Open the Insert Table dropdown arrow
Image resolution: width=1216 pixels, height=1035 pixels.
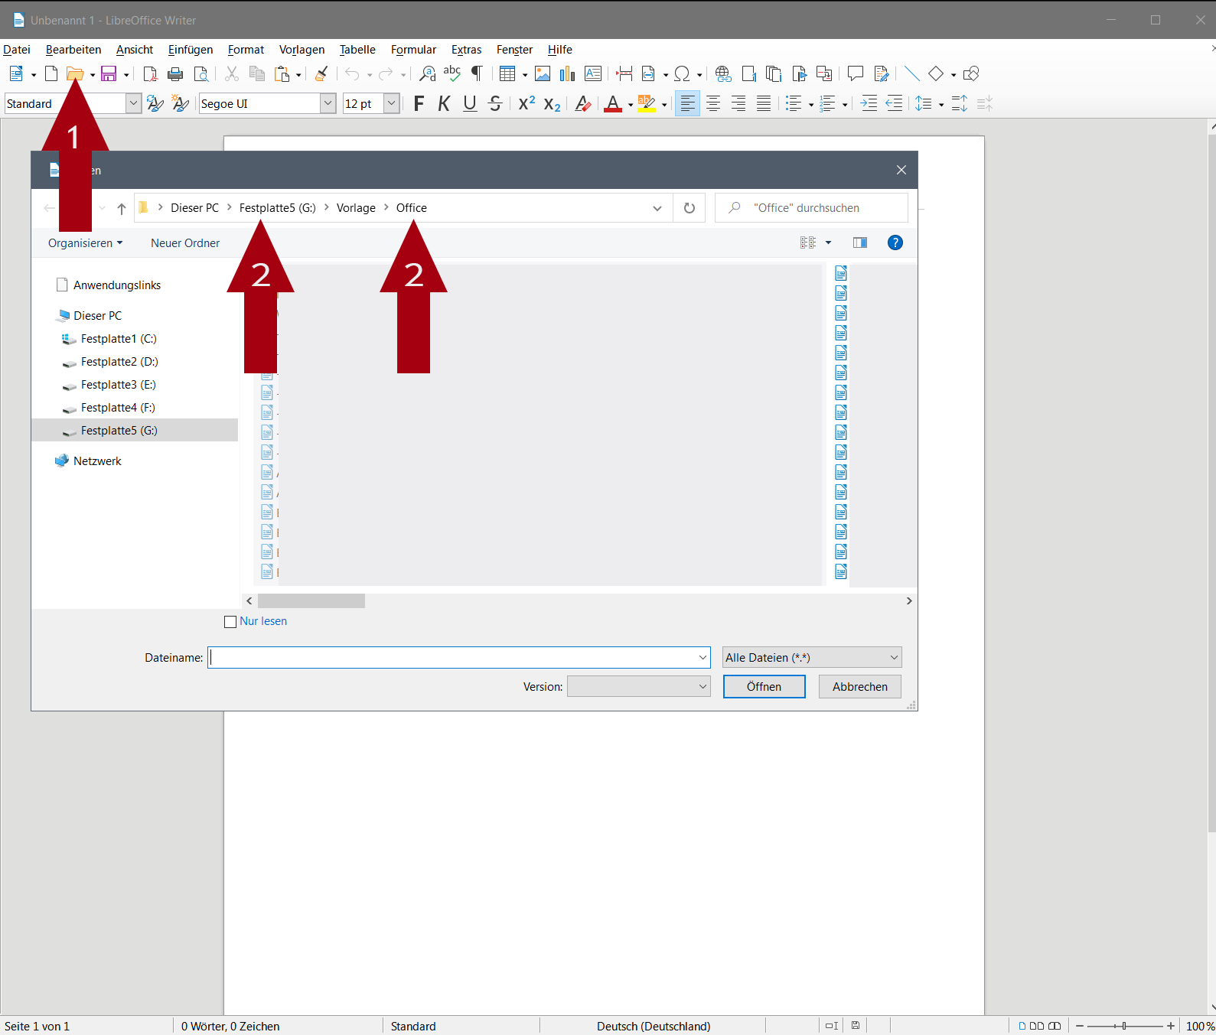[525, 74]
